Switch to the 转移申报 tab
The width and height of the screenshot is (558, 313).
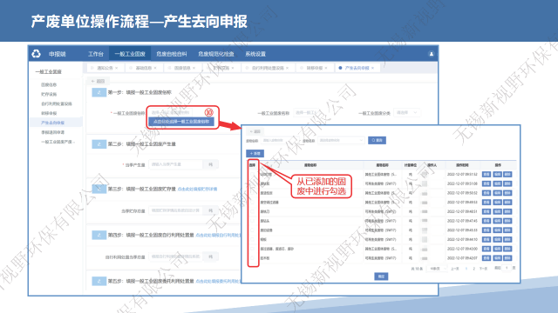point(315,68)
